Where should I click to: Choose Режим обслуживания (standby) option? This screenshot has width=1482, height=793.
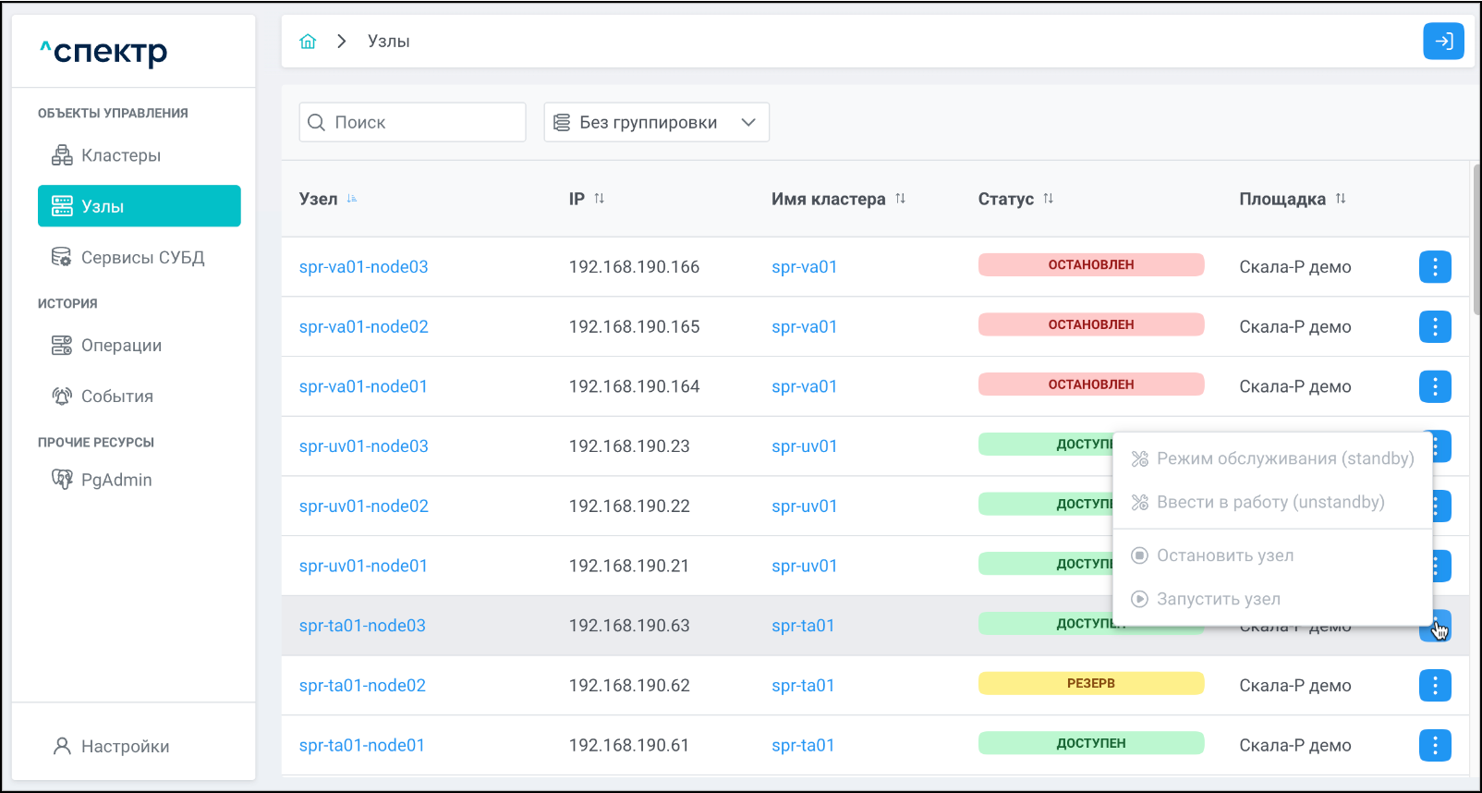point(1284,458)
